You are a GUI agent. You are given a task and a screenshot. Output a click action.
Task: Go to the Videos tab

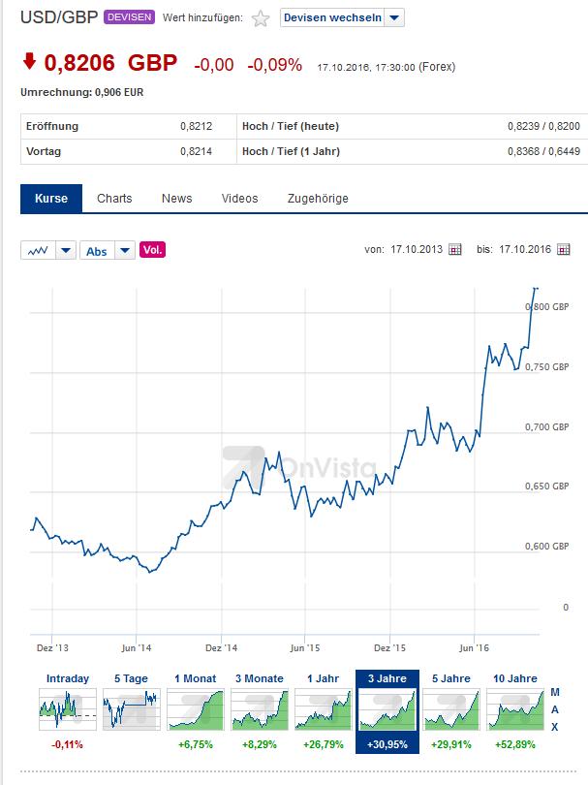pyautogui.click(x=239, y=199)
